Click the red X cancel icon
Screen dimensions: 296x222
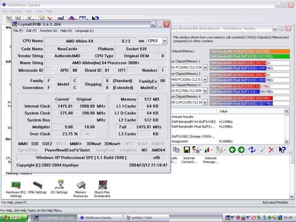(x=272, y=149)
